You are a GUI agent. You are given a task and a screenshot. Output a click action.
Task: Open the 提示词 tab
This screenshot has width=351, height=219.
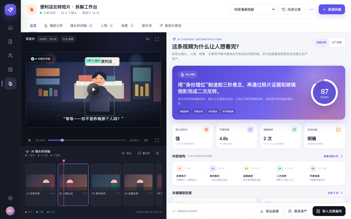[x=147, y=26]
